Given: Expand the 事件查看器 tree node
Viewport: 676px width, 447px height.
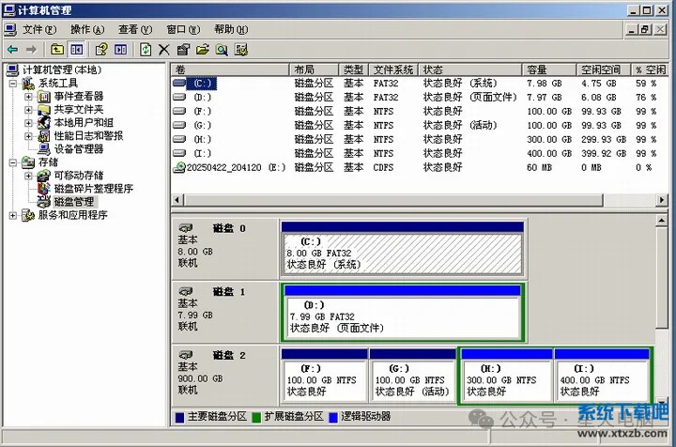Looking at the screenshot, I should pyautogui.click(x=29, y=96).
